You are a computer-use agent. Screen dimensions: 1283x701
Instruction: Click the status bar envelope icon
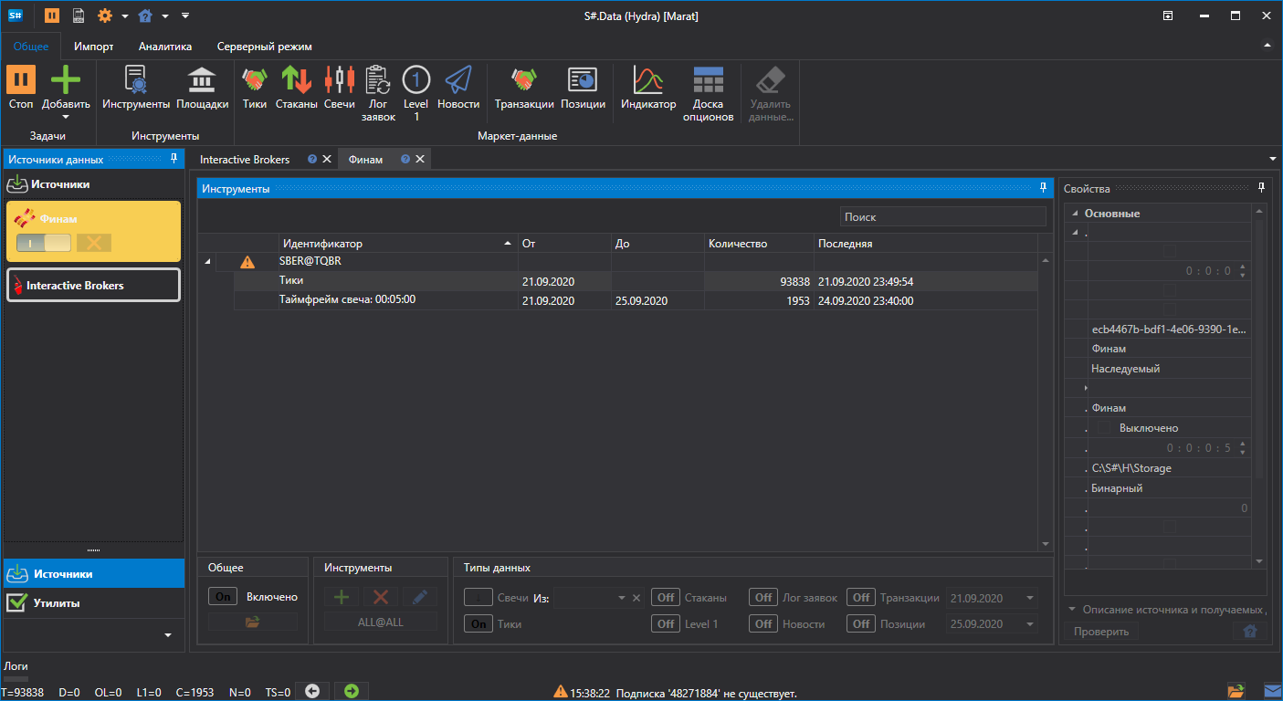point(1272,691)
